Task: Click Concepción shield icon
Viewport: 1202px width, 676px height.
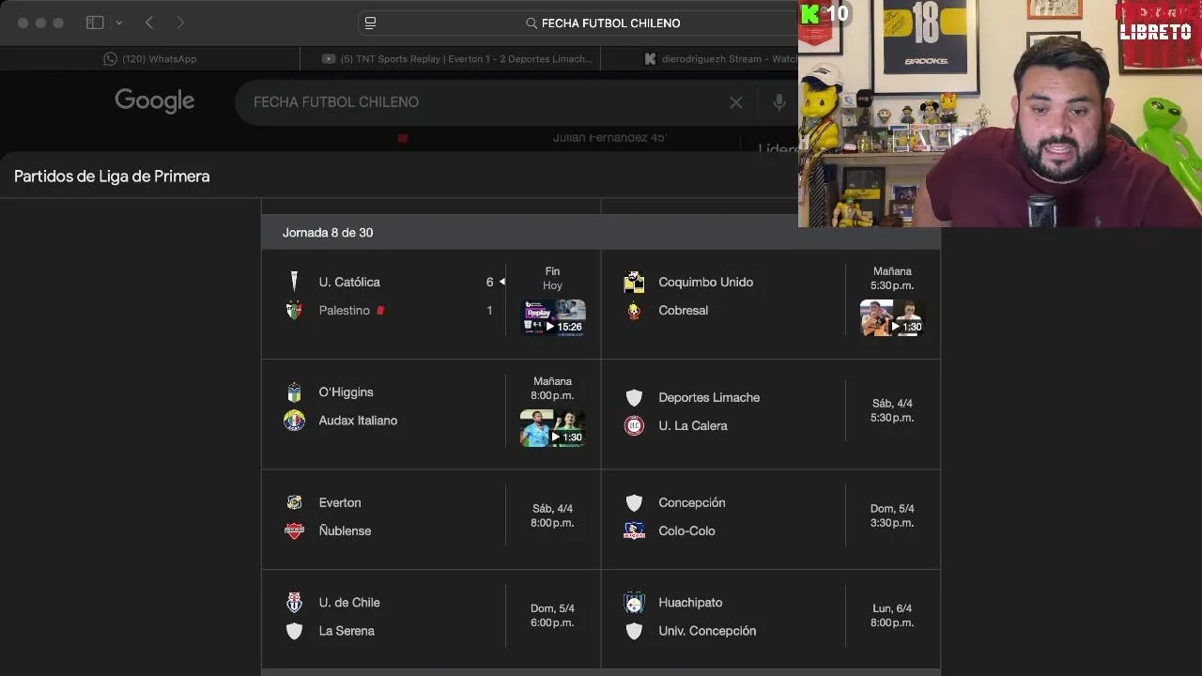Action: tap(634, 502)
